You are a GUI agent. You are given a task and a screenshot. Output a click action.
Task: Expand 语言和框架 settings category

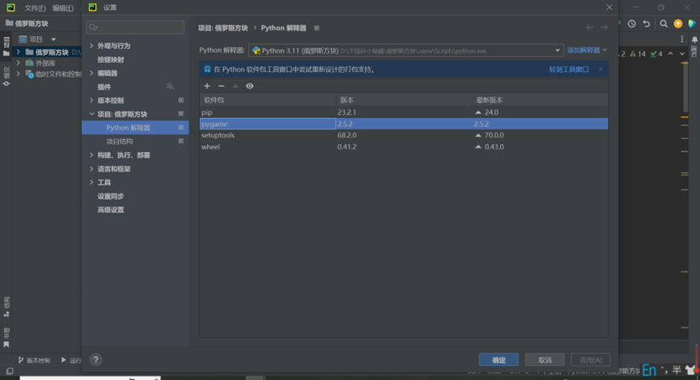point(91,169)
